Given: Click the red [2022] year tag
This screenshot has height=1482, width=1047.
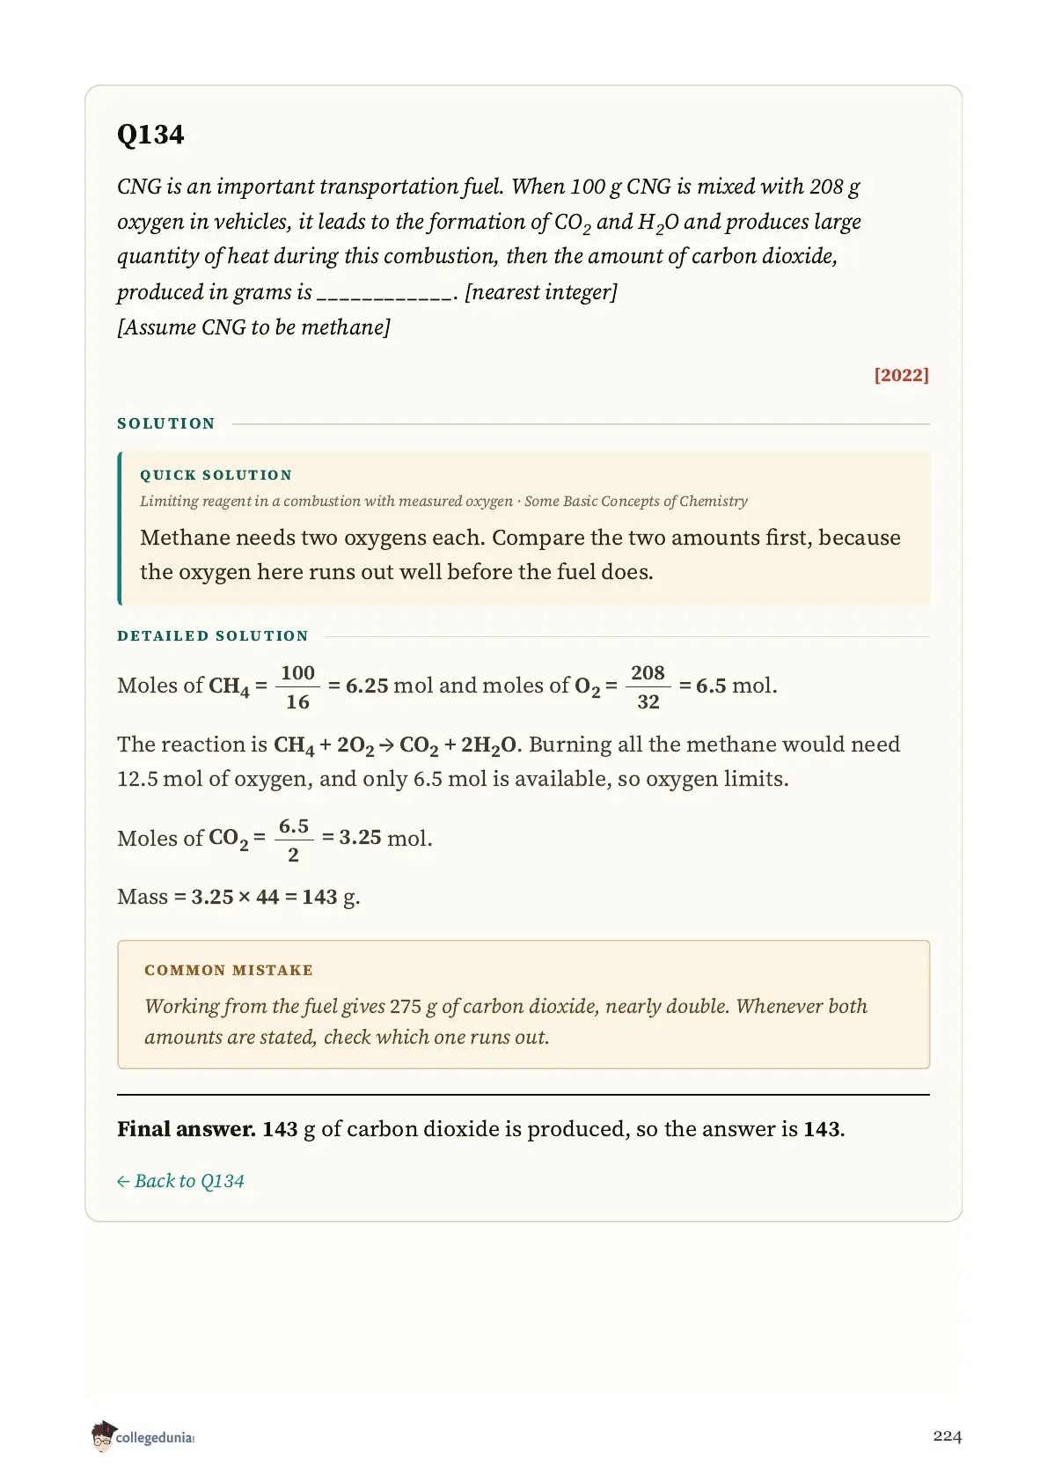Looking at the screenshot, I should [901, 375].
